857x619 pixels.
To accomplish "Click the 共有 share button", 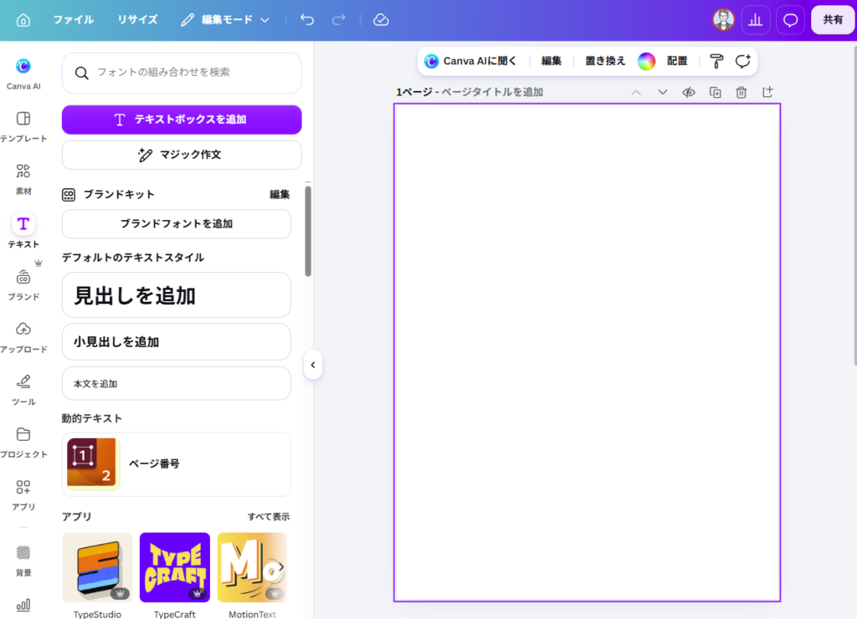I will 833,20.
